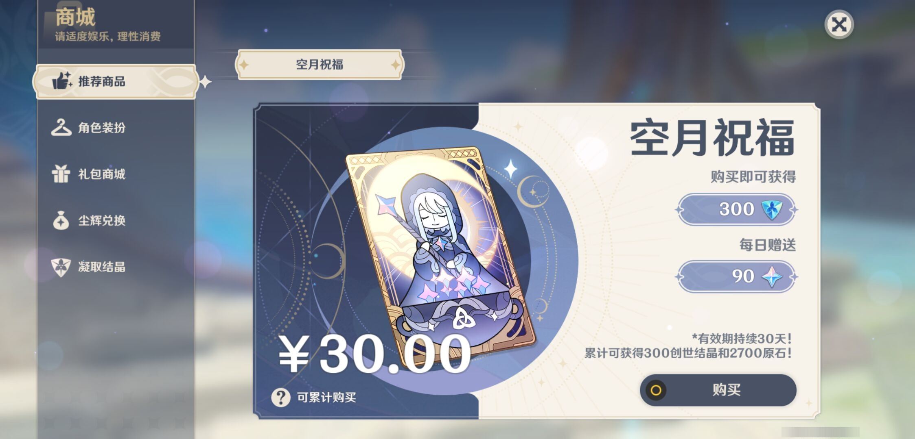Click the pouch icon for 尘辉兑换
Viewport: 915px width, 439px height.
click(61, 220)
